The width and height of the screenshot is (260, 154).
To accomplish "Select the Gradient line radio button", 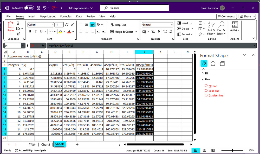I will coord(206,95).
